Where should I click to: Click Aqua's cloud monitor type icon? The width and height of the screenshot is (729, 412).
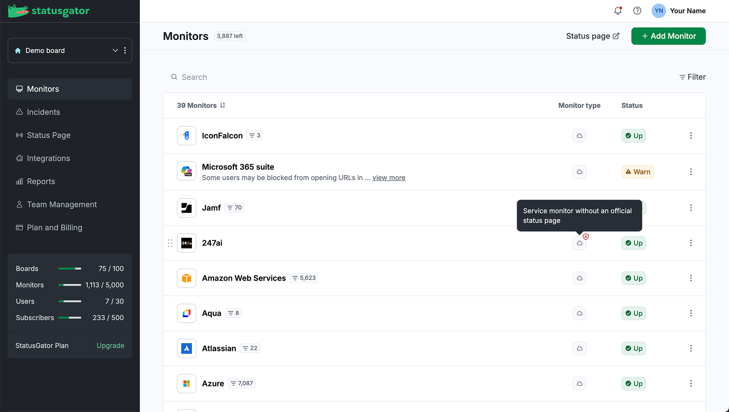click(580, 313)
